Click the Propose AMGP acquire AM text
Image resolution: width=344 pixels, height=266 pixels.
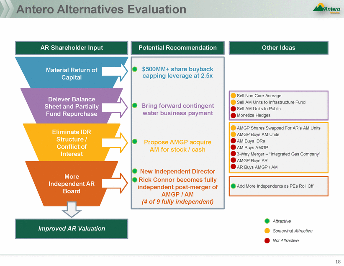pyautogui.click(x=177, y=146)
